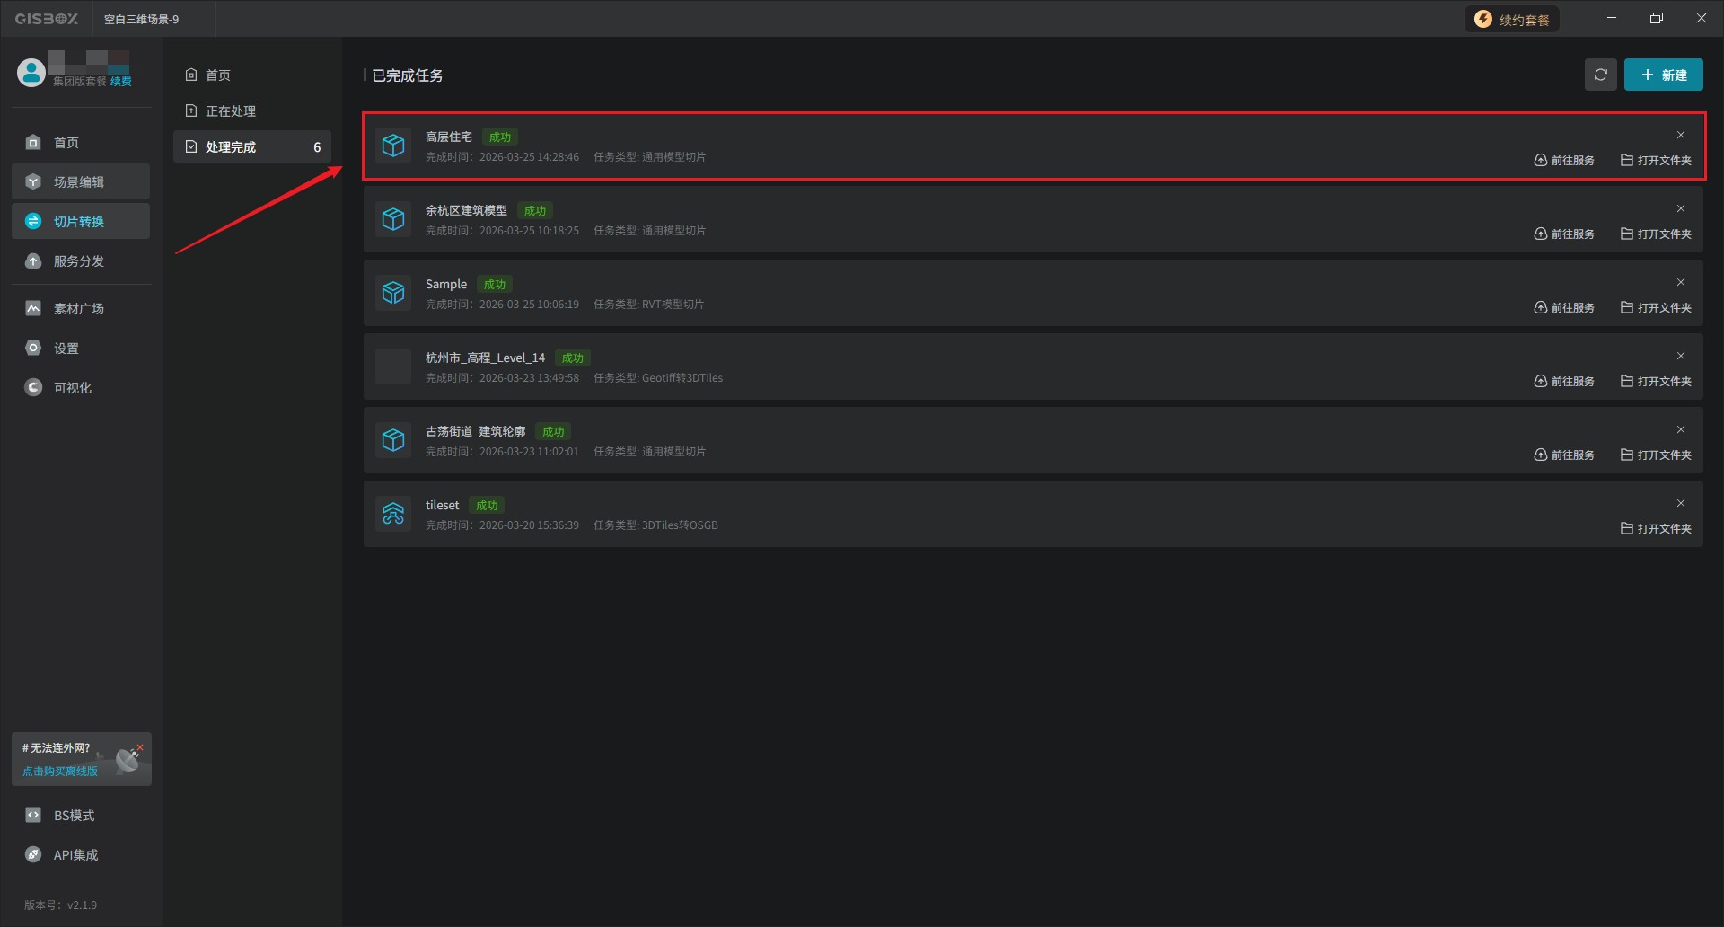Create a new task with 新建 button
Screen dimensions: 1724x927
[x=1663, y=75]
